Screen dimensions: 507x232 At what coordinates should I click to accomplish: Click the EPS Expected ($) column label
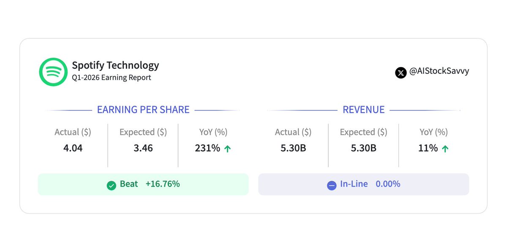point(143,132)
